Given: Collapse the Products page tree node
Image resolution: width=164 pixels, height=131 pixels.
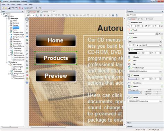Looking at the screenshot, I should pyautogui.click(x=7, y=62).
